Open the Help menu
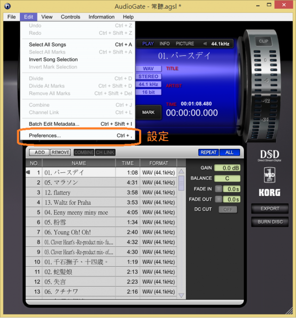The height and width of the screenshot is (318, 296). click(128, 17)
